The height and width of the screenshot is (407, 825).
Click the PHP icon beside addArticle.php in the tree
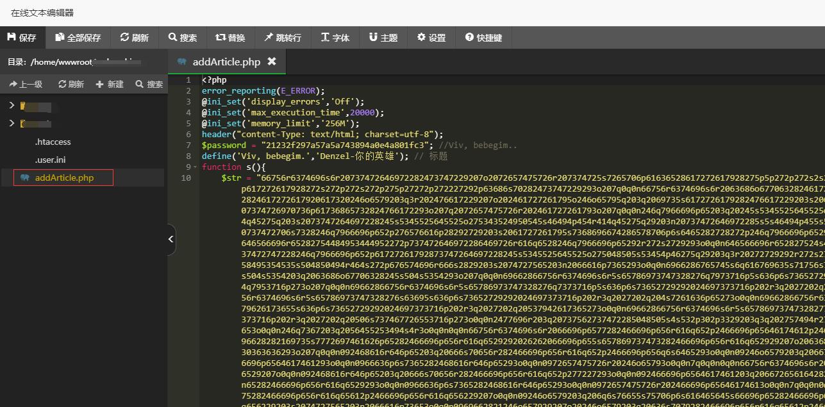pyautogui.click(x=24, y=178)
